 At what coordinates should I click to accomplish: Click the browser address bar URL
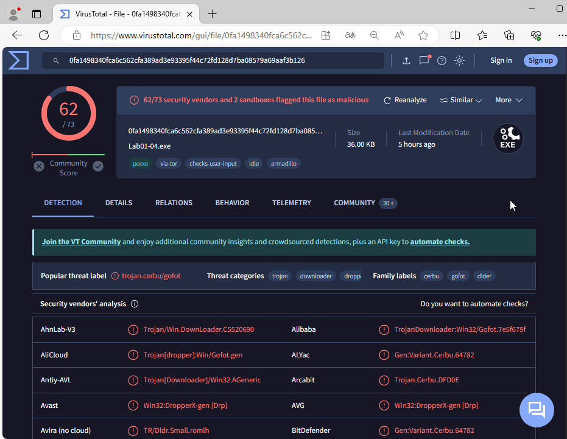[201, 35]
